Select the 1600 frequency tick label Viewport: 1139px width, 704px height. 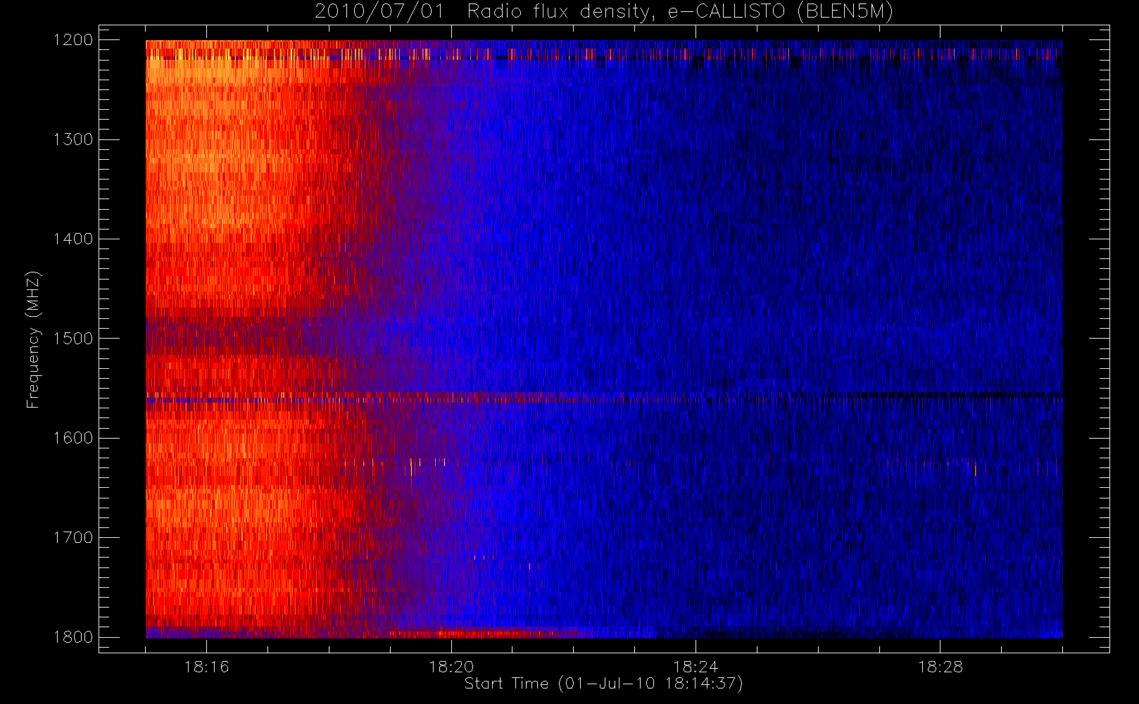[x=73, y=438]
